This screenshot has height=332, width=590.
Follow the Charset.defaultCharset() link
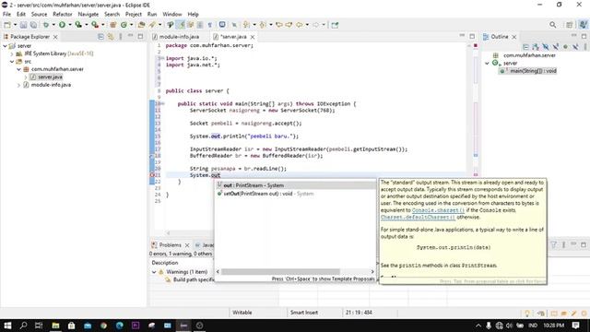coord(418,218)
